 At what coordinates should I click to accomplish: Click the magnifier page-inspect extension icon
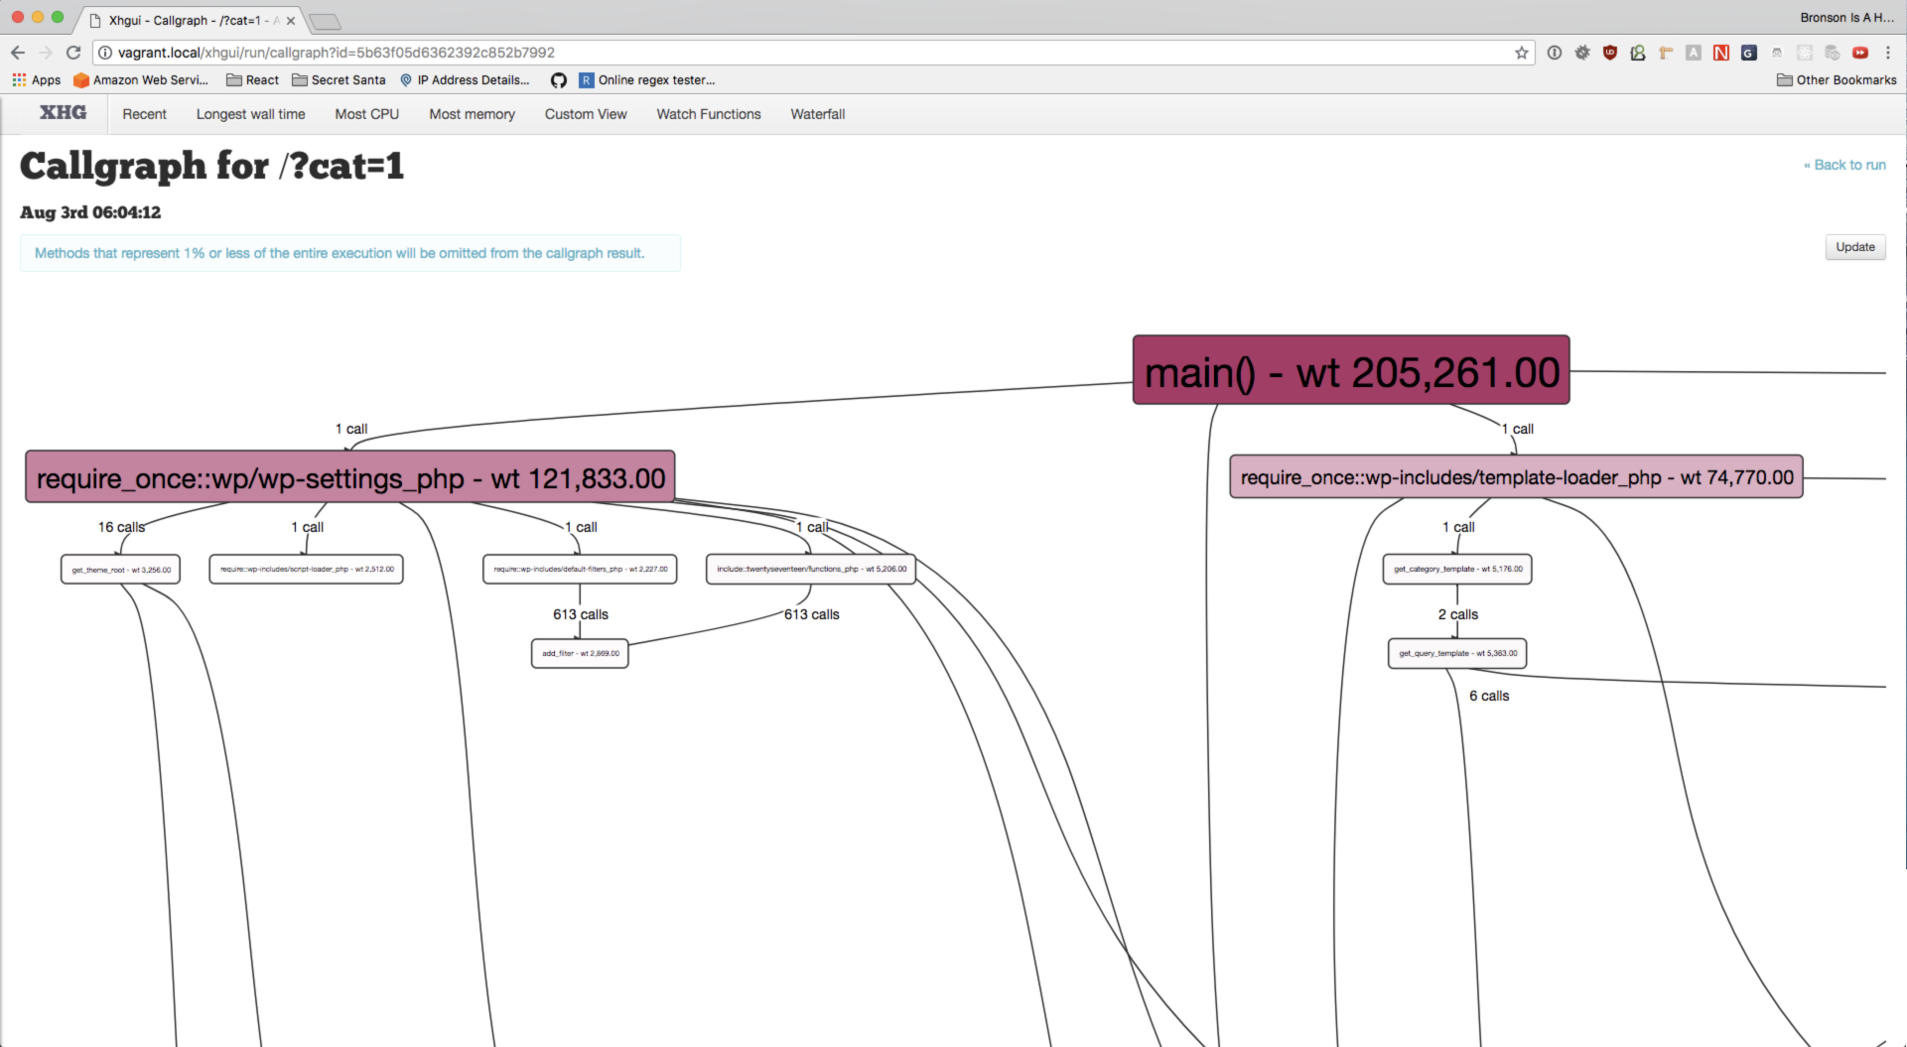[x=1638, y=53]
